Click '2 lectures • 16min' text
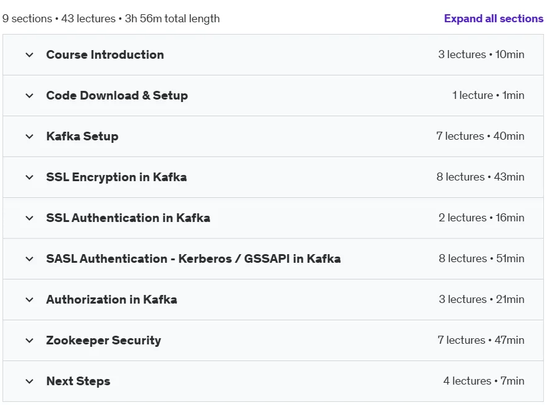Image resolution: width=547 pixels, height=405 pixels. tap(481, 218)
